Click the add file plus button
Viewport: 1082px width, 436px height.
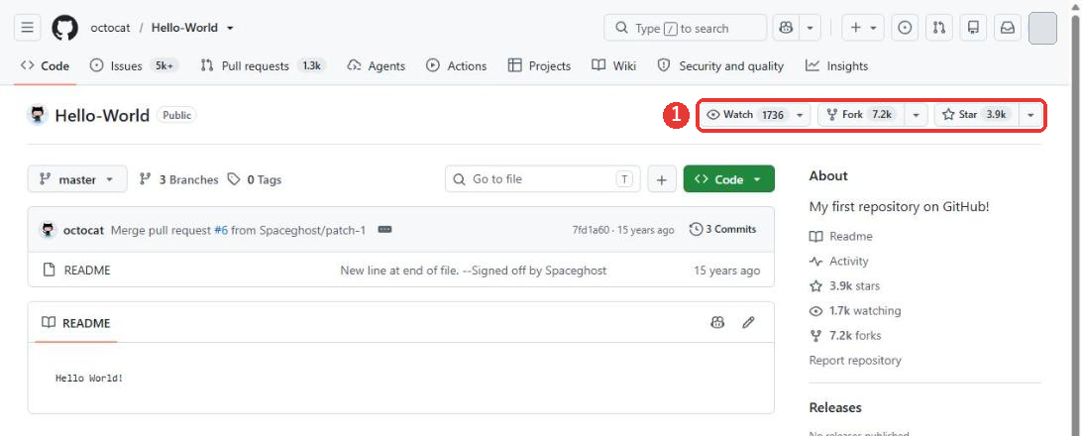tap(662, 179)
